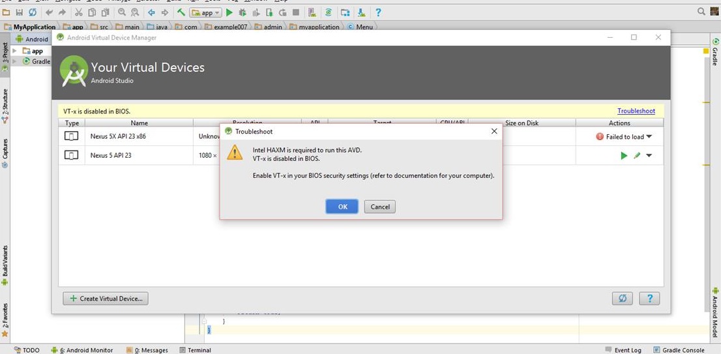
Task: Click the Project Structure toolbar icon
Action: pyautogui.click(x=345, y=12)
